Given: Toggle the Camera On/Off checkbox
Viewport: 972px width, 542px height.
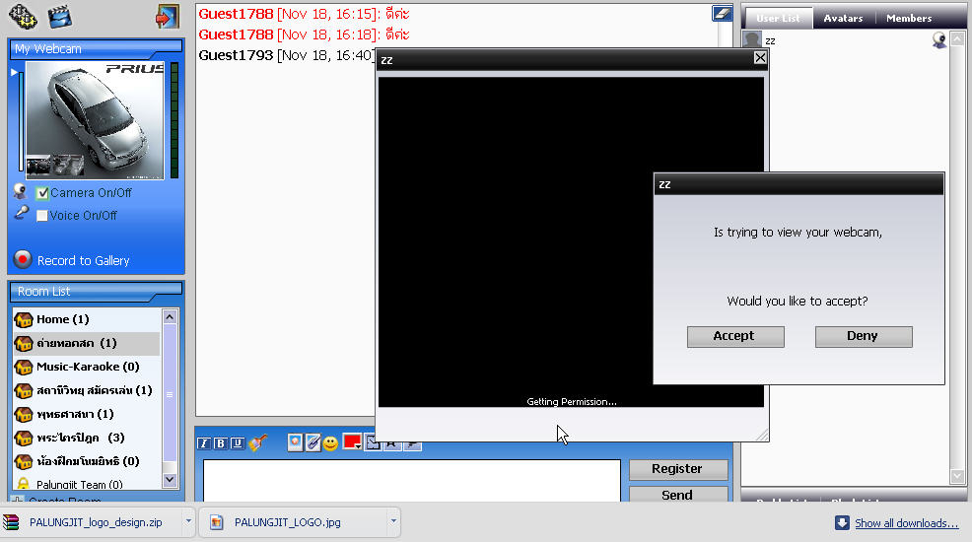Looking at the screenshot, I should (x=42, y=193).
